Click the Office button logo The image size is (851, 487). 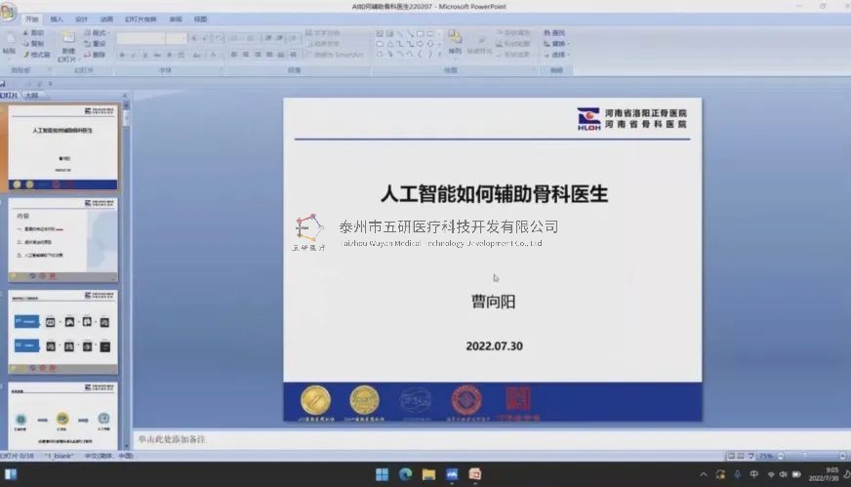pyautogui.click(x=9, y=11)
